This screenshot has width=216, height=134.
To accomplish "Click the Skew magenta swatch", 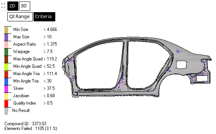I will [6, 89].
